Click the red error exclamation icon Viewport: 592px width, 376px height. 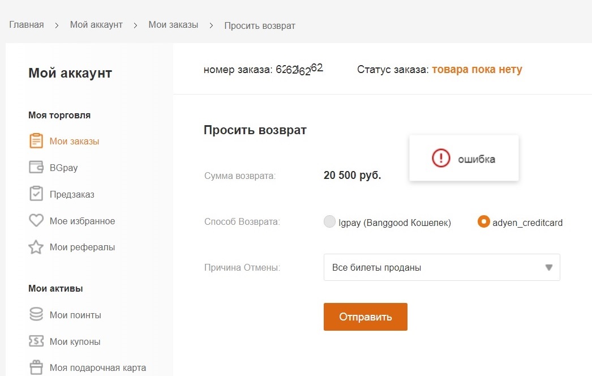coord(440,159)
